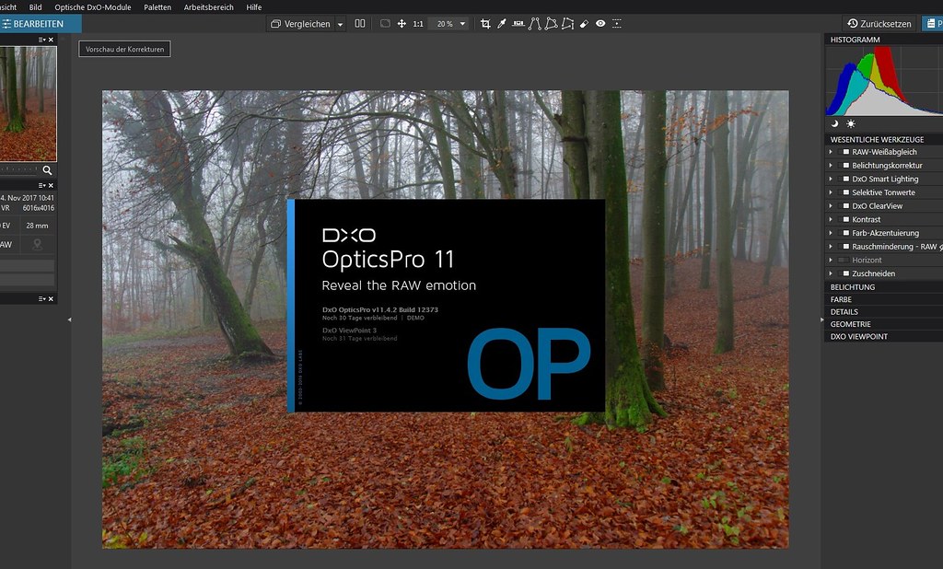943x569 pixels.
Task: Open the Hilfe menu
Action: (x=254, y=7)
